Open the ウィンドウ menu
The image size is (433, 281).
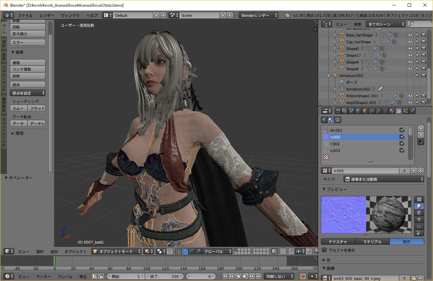[x=70, y=15]
